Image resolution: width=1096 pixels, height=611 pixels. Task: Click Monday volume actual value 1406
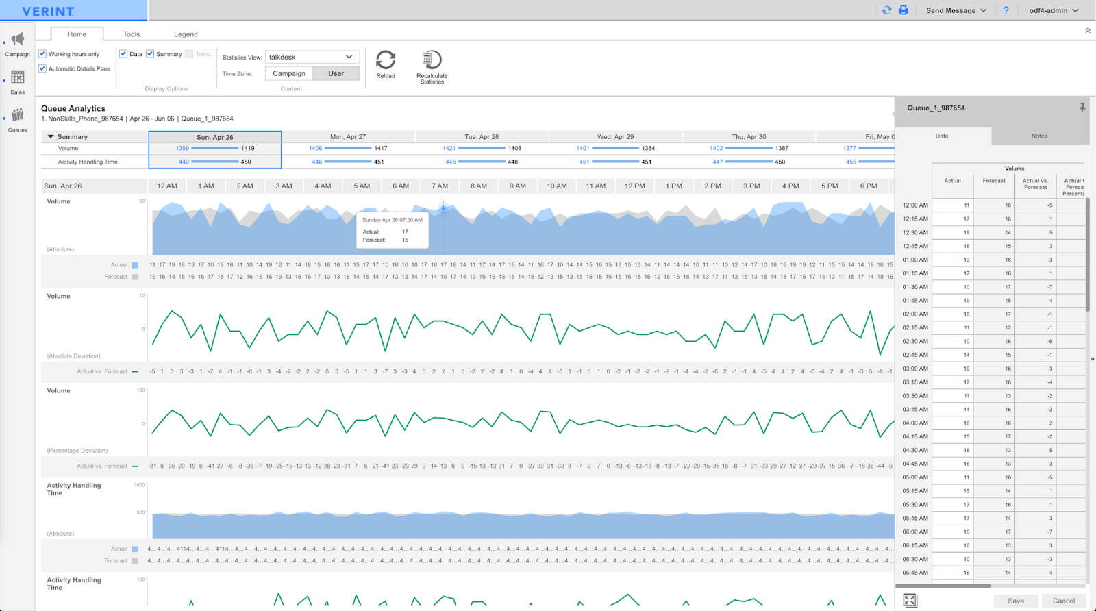315,148
